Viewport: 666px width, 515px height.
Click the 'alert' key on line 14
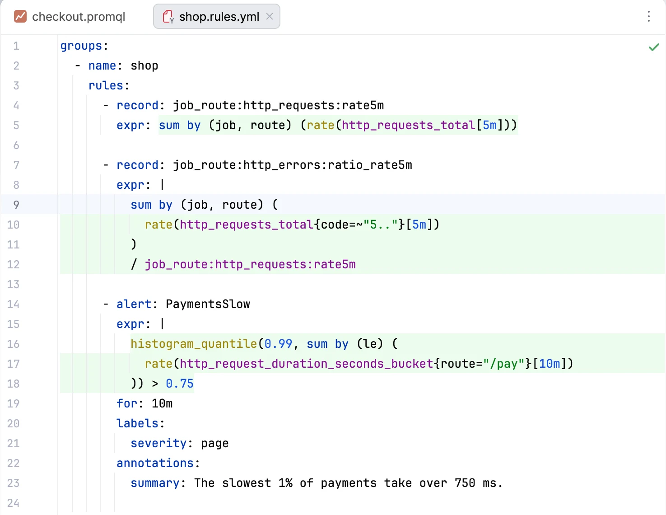pyautogui.click(x=134, y=304)
